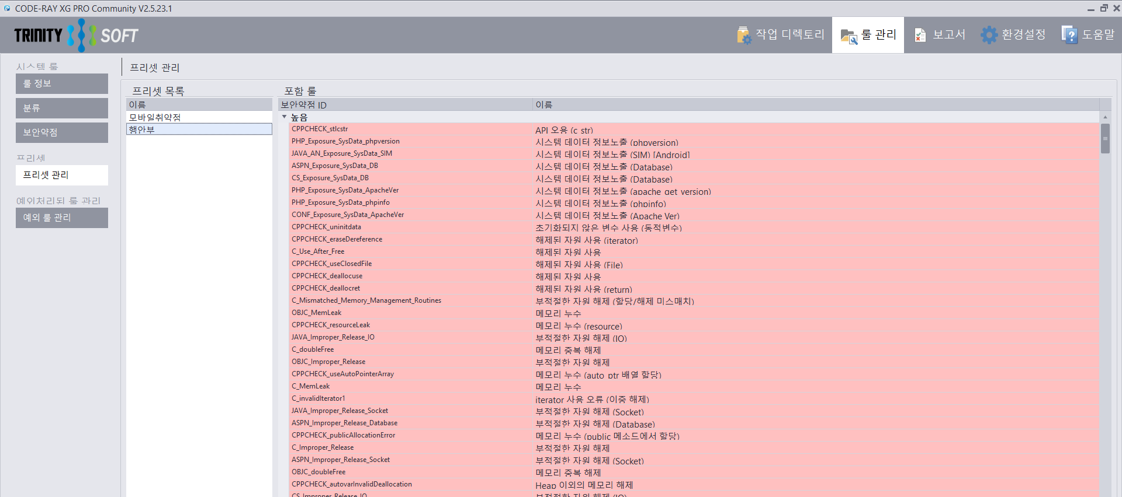Open the 환경설정 tab

pyautogui.click(x=1013, y=35)
